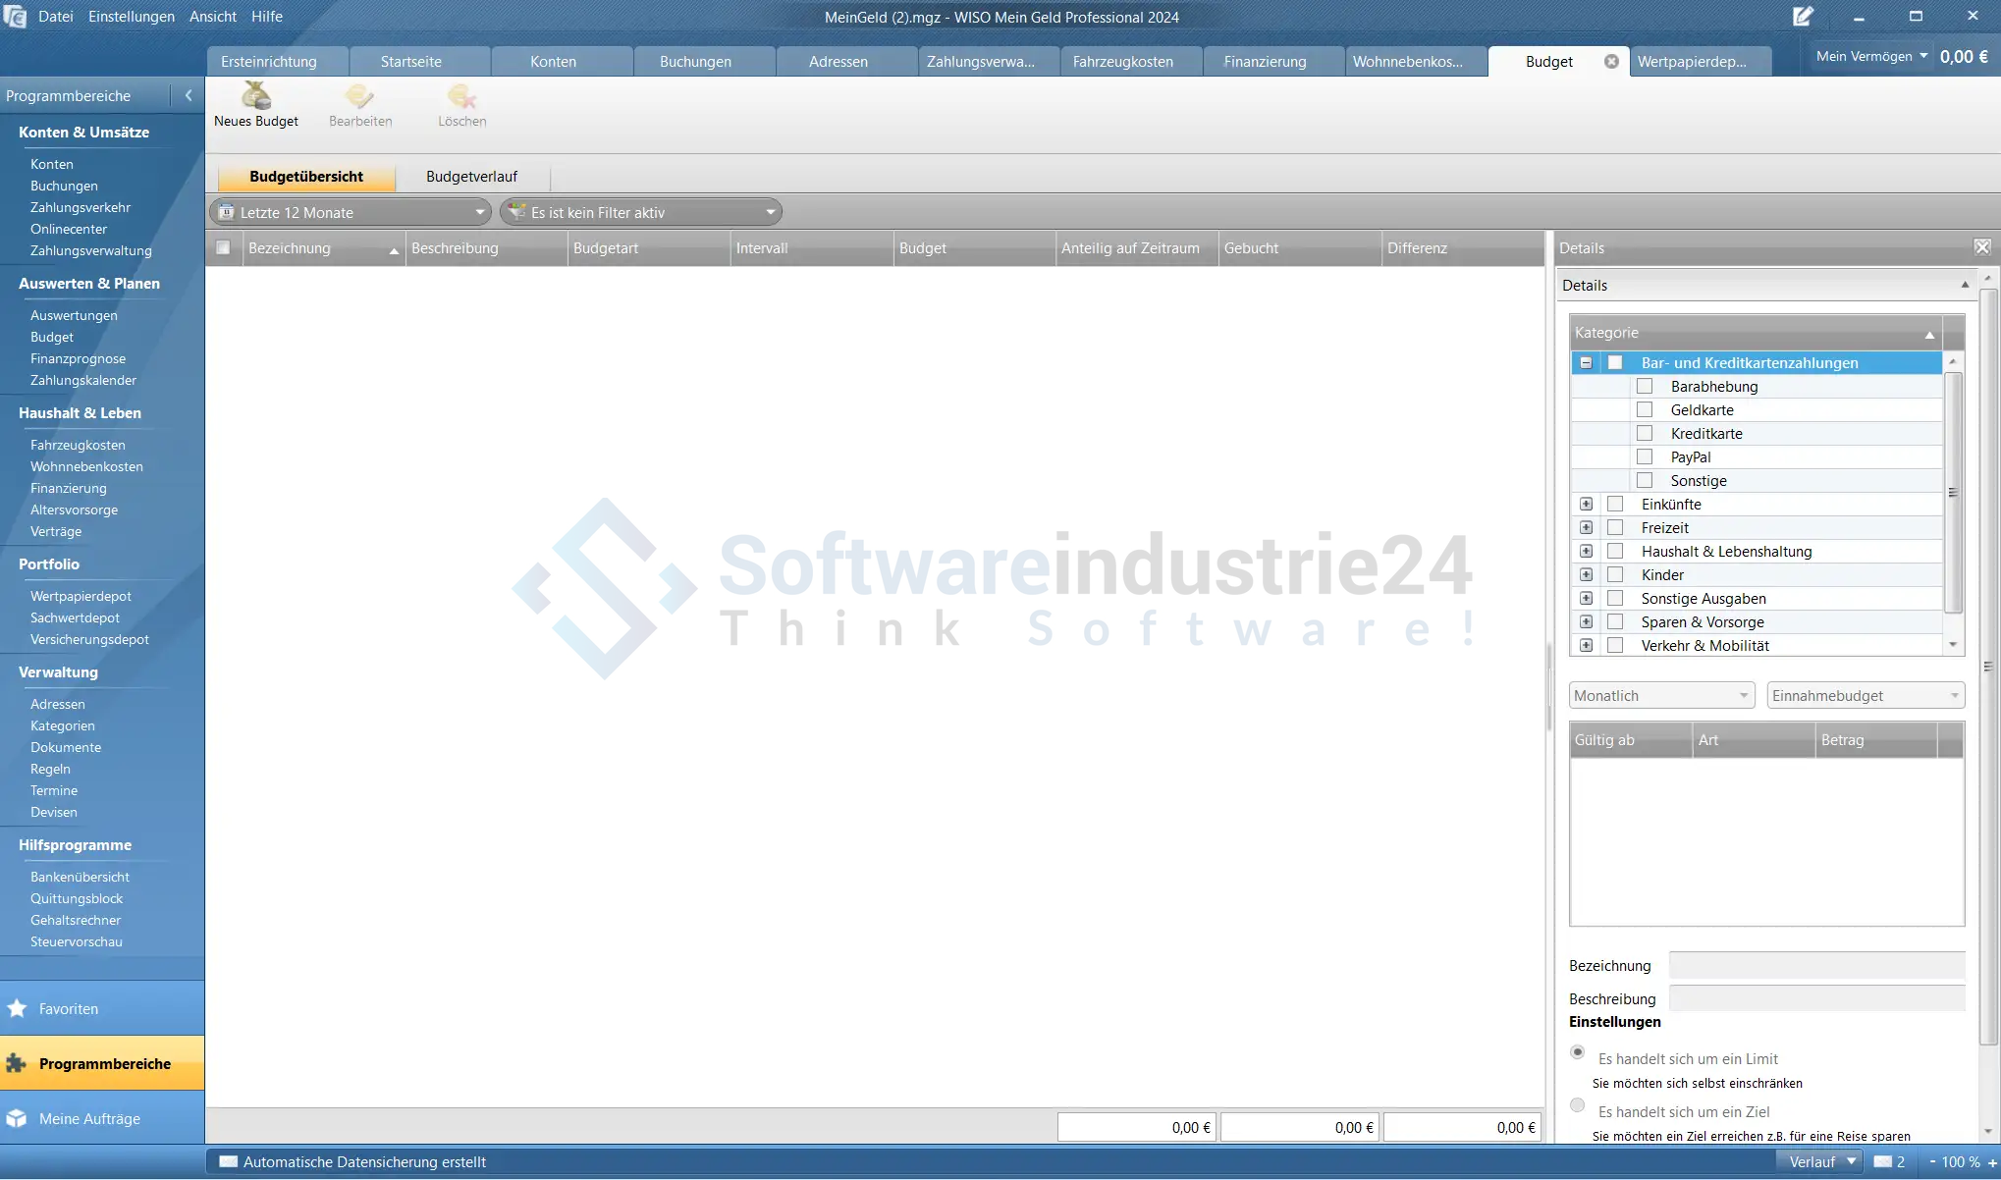Open the Monatlich interval dropdown
Image resolution: width=2001 pixels, height=1180 pixels.
pos(1660,695)
